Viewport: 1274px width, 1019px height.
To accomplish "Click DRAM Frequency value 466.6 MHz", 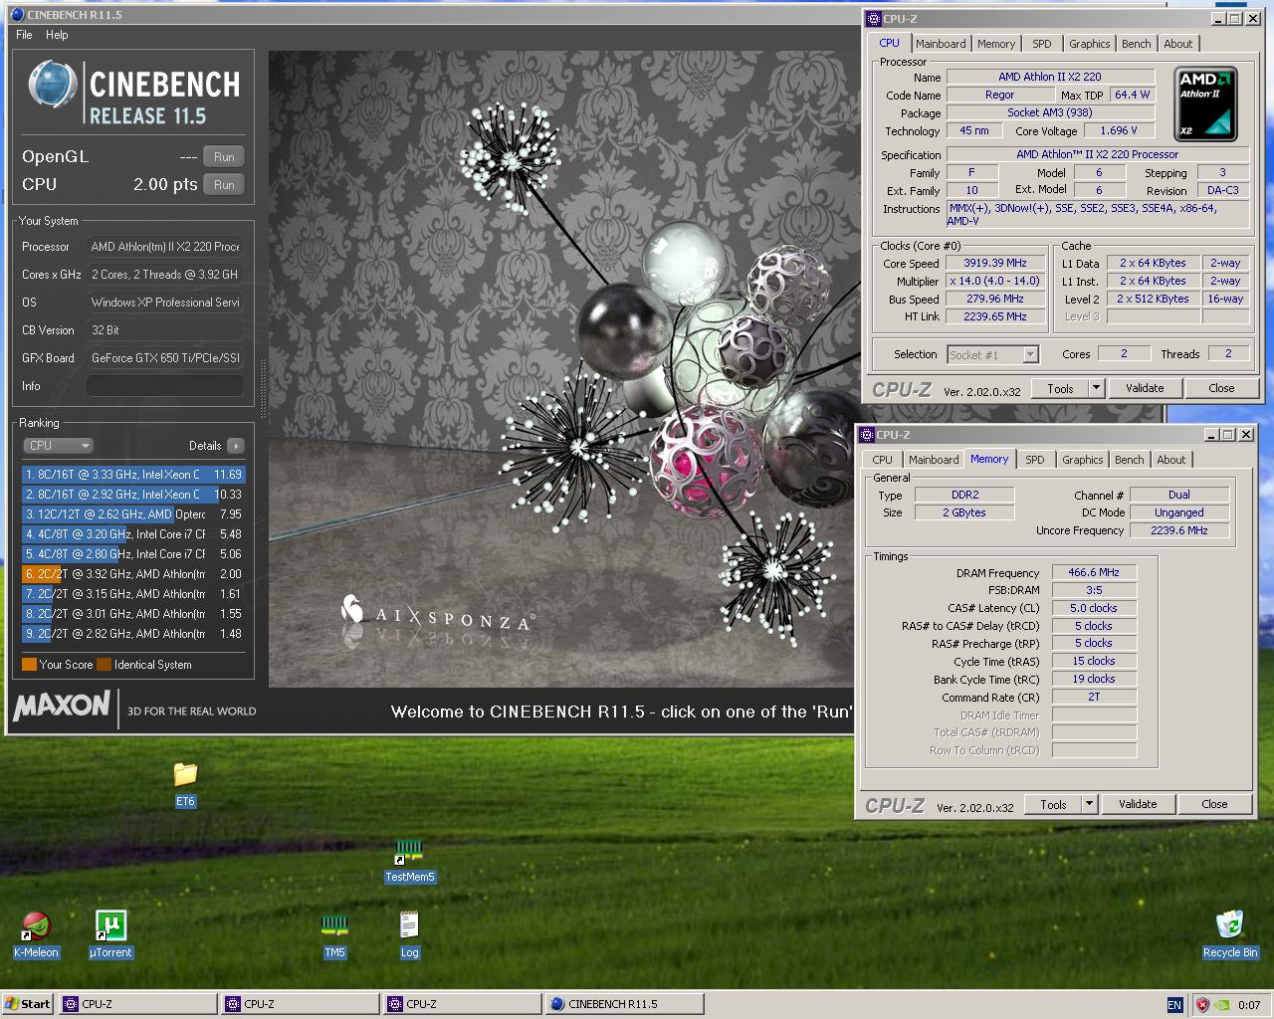I will click(x=1094, y=573).
